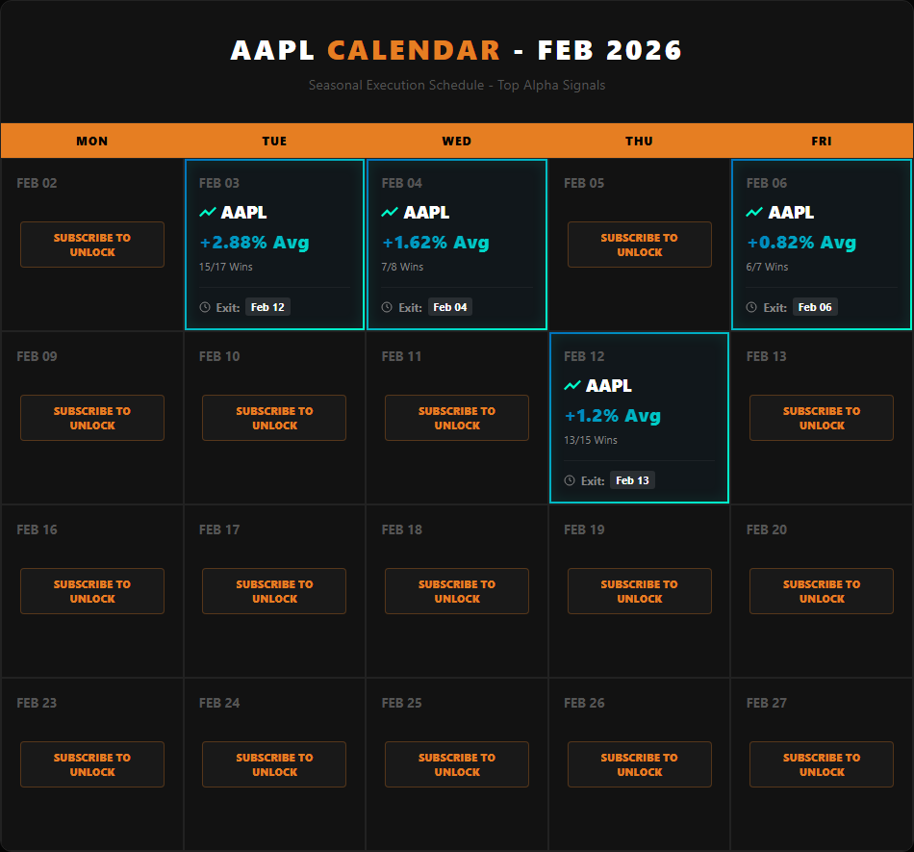Image resolution: width=914 pixels, height=852 pixels.
Task: Select the FRI column header
Action: coord(821,141)
